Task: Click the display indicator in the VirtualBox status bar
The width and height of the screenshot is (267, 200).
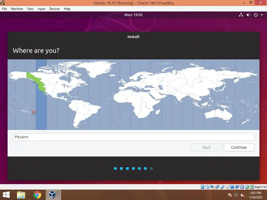Action: [232, 187]
